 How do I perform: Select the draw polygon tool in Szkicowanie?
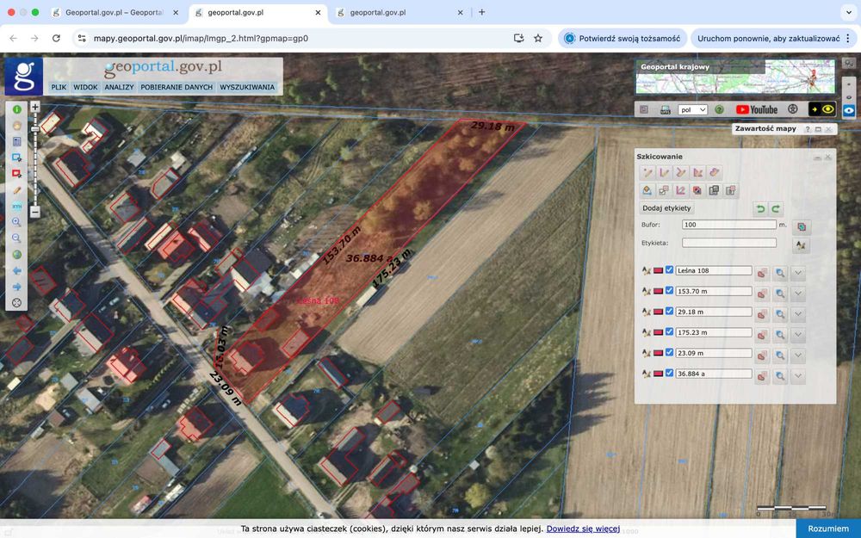coord(697,172)
